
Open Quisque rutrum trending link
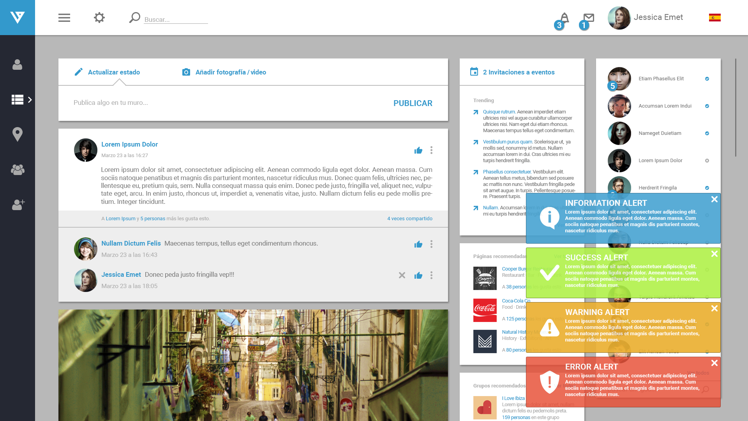499,112
